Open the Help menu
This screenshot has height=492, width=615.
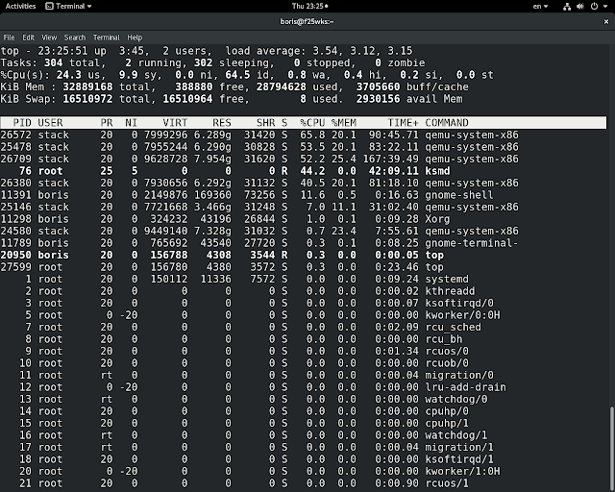pos(135,37)
